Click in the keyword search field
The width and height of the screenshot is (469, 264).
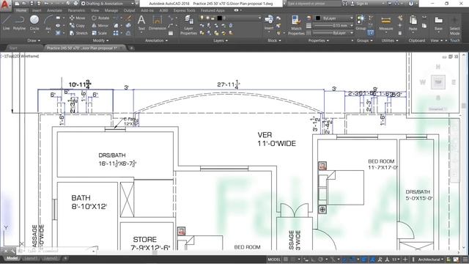[x=314, y=4]
